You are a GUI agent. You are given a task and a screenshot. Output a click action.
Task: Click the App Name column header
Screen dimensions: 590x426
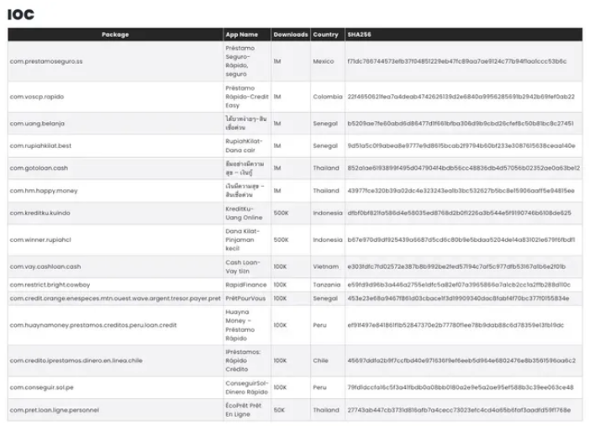[241, 34]
